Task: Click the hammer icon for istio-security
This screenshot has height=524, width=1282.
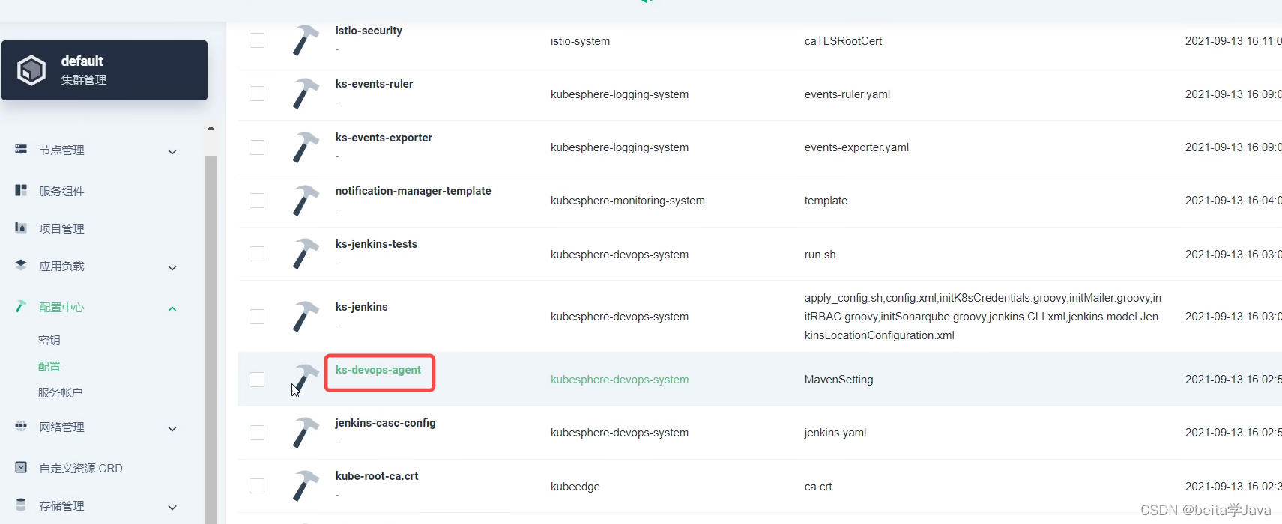Action: (305, 40)
